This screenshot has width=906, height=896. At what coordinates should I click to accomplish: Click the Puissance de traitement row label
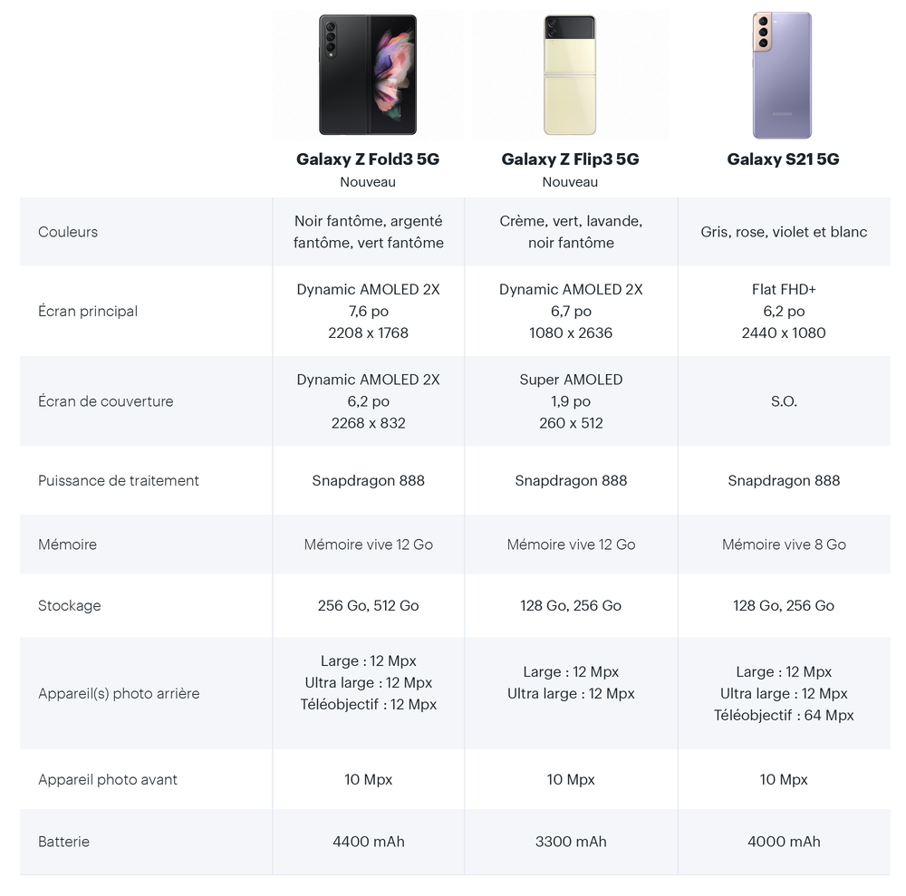[x=119, y=480]
